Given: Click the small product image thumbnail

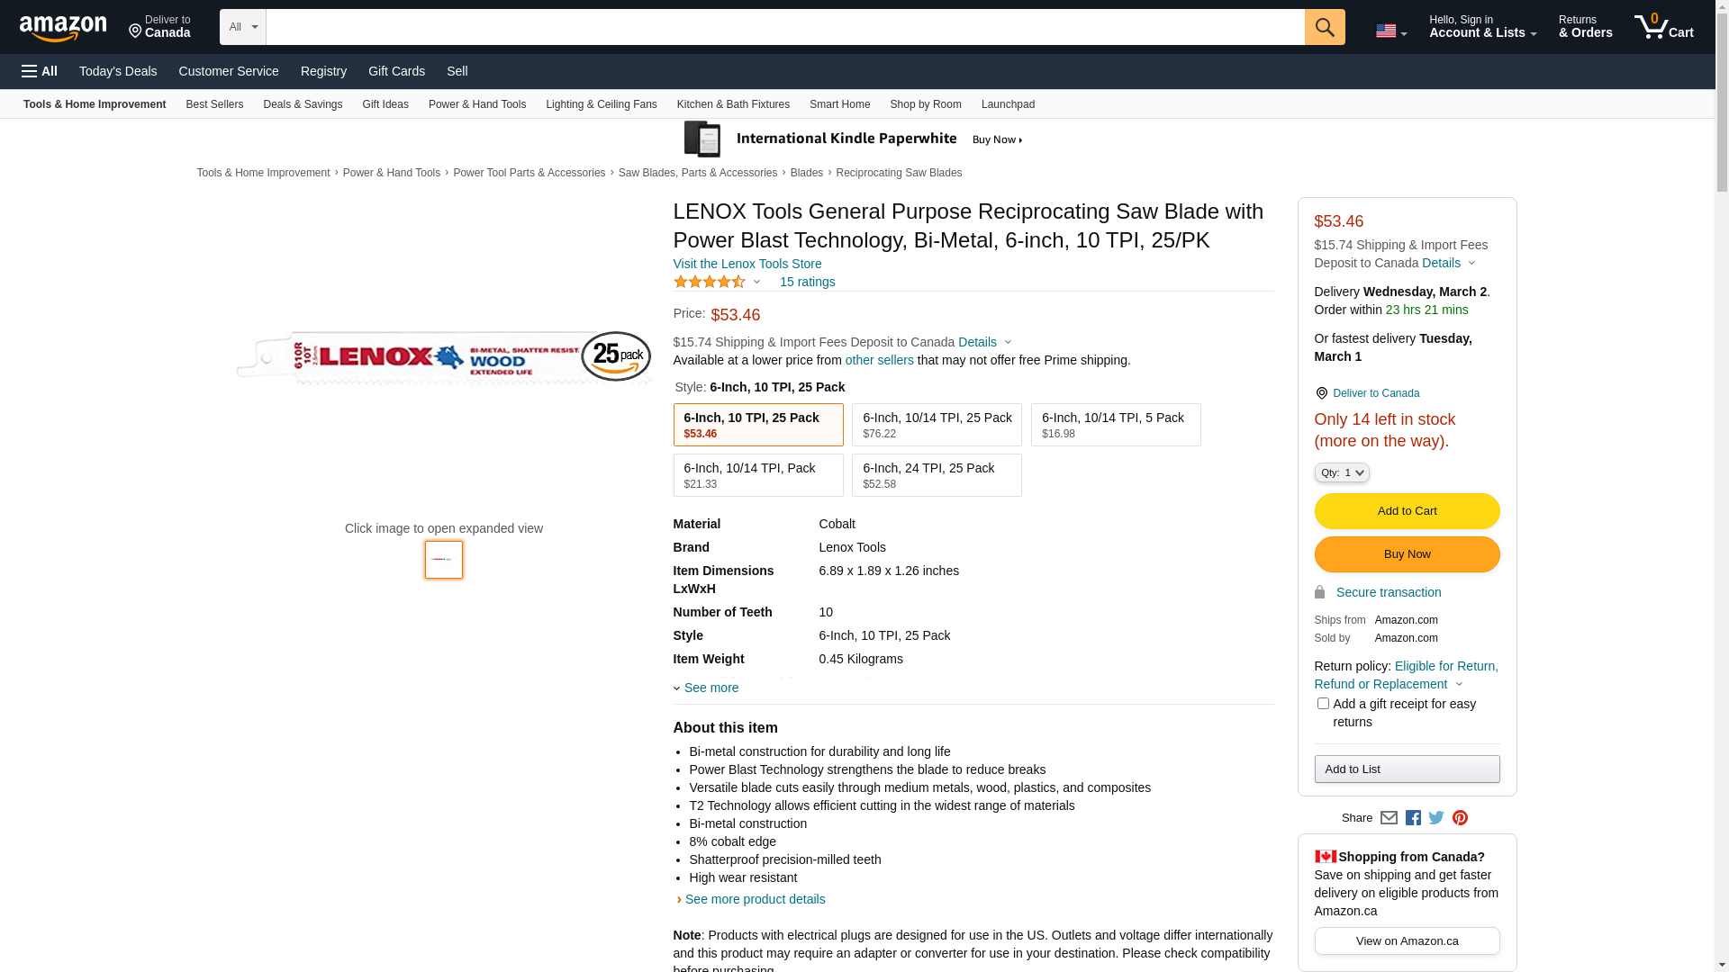Looking at the screenshot, I should tap(443, 560).
